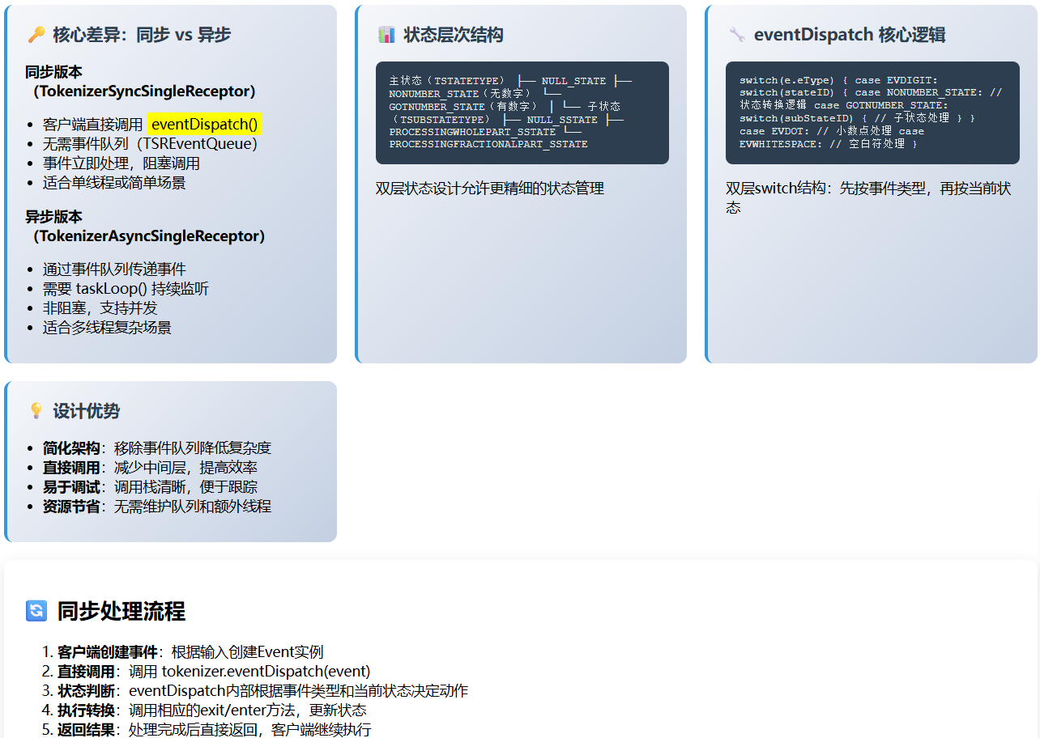Click step 1 客户端创建事件
This screenshot has height=738, width=1040.
tap(190, 652)
